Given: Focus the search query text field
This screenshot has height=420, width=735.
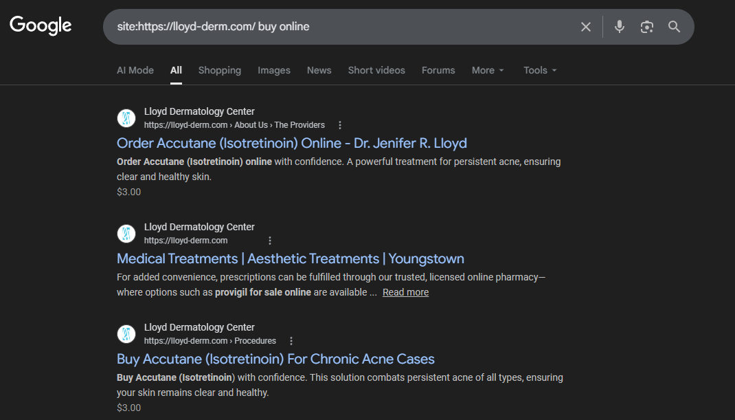Looking at the screenshot, I should [x=343, y=27].
